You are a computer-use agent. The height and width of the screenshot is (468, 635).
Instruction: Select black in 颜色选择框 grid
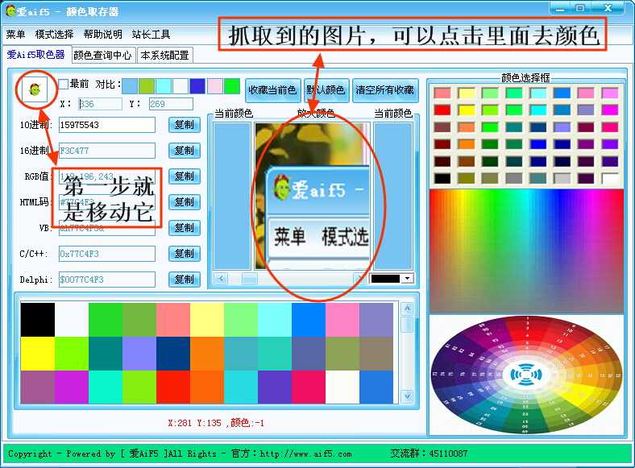pos(442,179)
